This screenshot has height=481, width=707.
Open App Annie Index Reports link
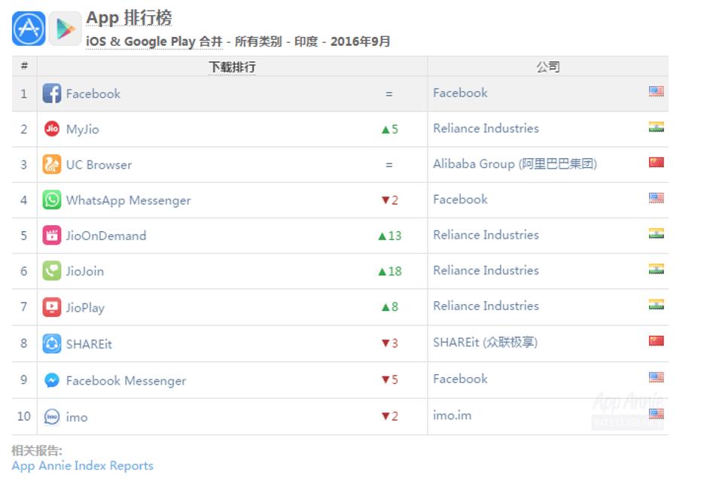81,465
